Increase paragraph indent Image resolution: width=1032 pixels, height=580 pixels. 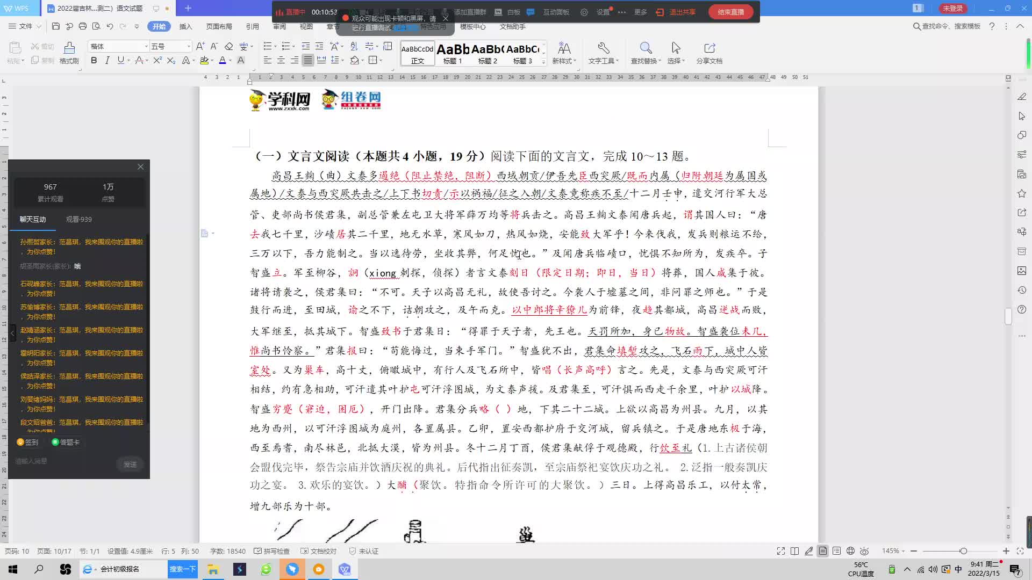[319, 46]
